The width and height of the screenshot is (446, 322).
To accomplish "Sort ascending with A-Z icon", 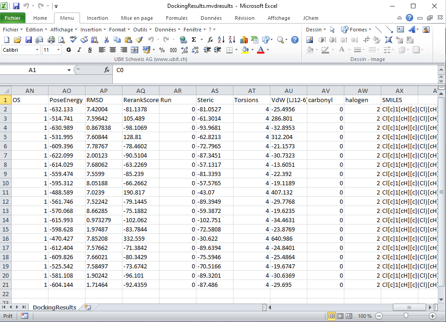I will 221,40.
